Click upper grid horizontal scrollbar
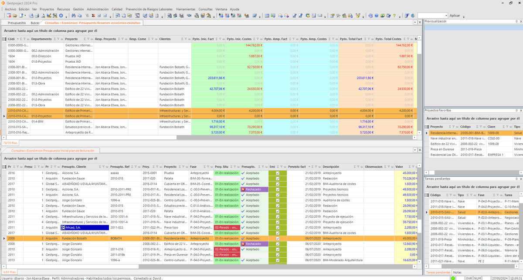The image size is (523, 280). 209,137
